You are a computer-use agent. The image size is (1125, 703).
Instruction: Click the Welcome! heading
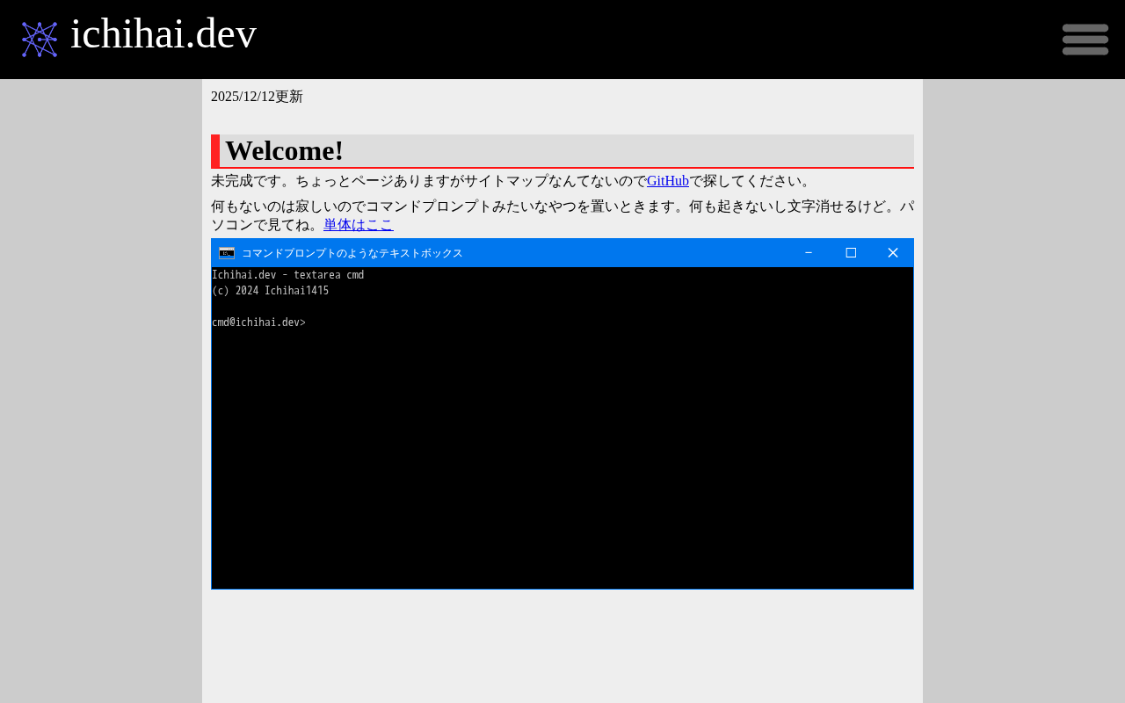click(562, 151)
